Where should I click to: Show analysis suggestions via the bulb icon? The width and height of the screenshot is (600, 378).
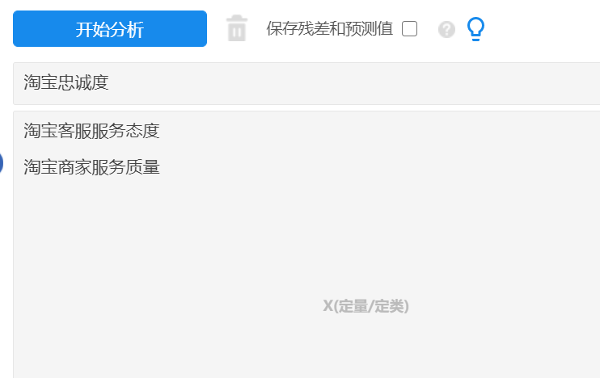point(475,28)
